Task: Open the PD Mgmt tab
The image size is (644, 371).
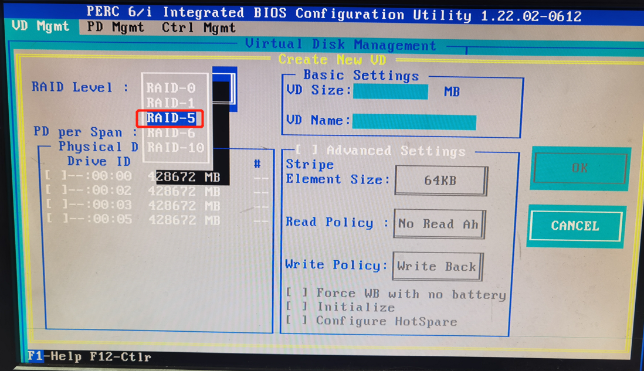Action: coord(116,28)
